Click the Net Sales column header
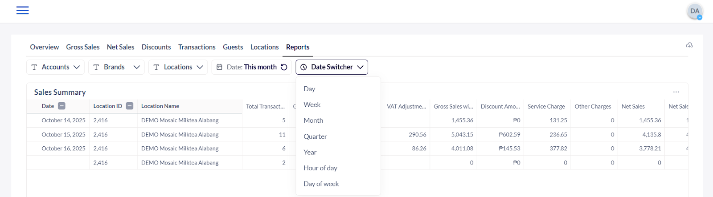 click(633, 107)
